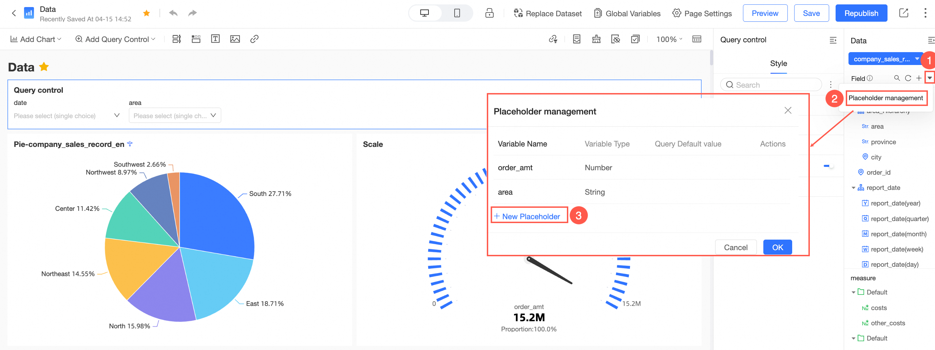Open Global Variables
Screen dimensions: 935x350
627,14
